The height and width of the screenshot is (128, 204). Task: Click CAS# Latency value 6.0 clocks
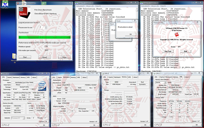coord(130,97)
